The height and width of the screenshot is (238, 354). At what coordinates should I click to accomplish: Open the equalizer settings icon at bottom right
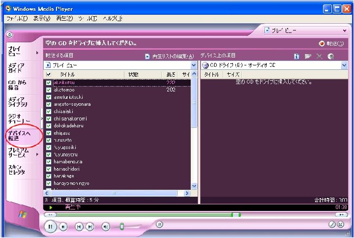(x=332, y=224)
